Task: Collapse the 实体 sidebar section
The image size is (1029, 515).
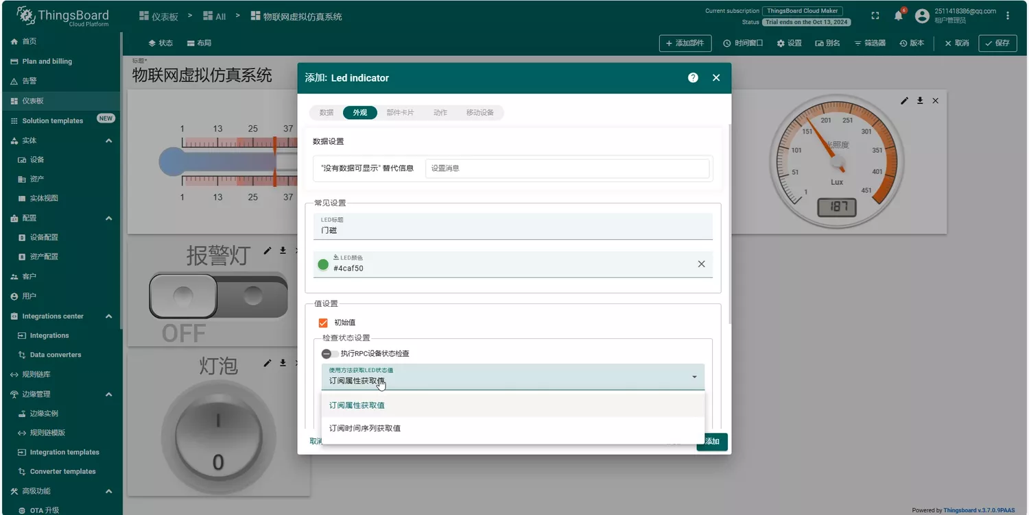Action: (108, 140)
